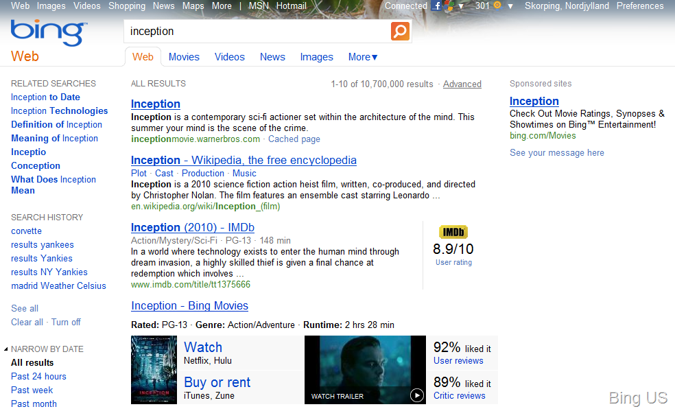This screenshot has height=409, width=675.
Task: Click the Watch Trailer video thumbnail
Action: click(x=365, y=370)
